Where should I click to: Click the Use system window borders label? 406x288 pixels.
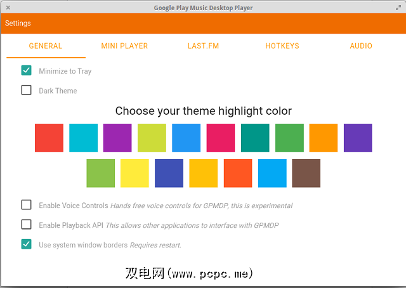(x=83, y=245)
